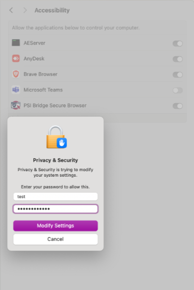Click the username field containing test
The image size is (194, 290).
click(x=55, y=197)
